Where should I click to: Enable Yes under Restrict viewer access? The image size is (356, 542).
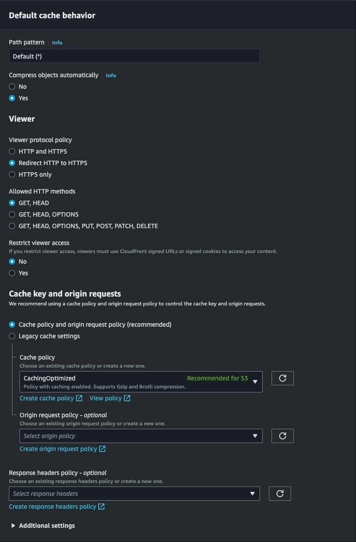pos(12,273)
